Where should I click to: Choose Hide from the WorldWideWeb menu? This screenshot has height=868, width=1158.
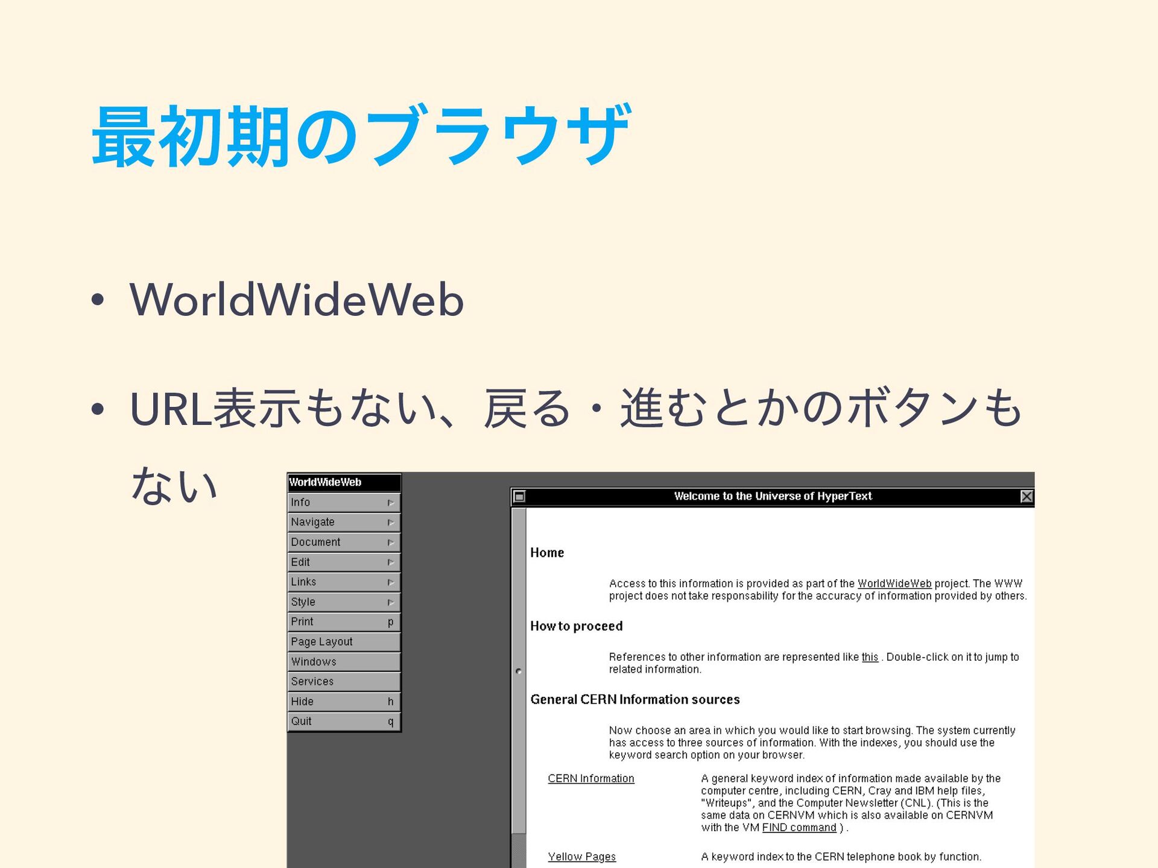point(344,701)
